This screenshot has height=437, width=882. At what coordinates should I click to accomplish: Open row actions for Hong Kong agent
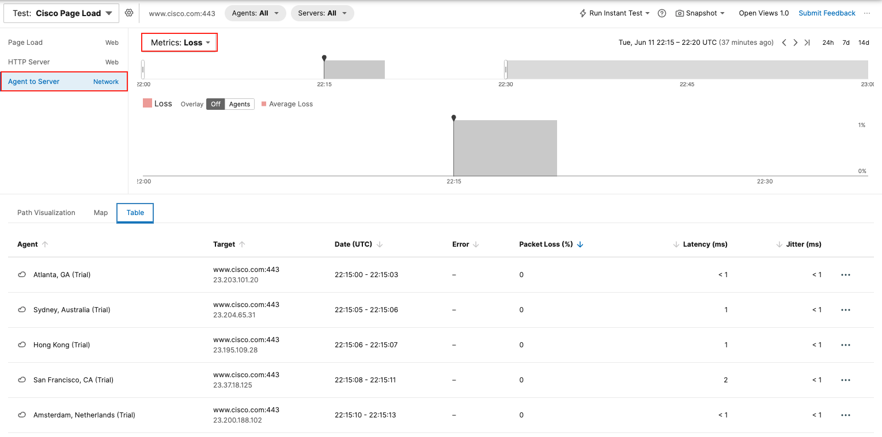pos(845,345)
